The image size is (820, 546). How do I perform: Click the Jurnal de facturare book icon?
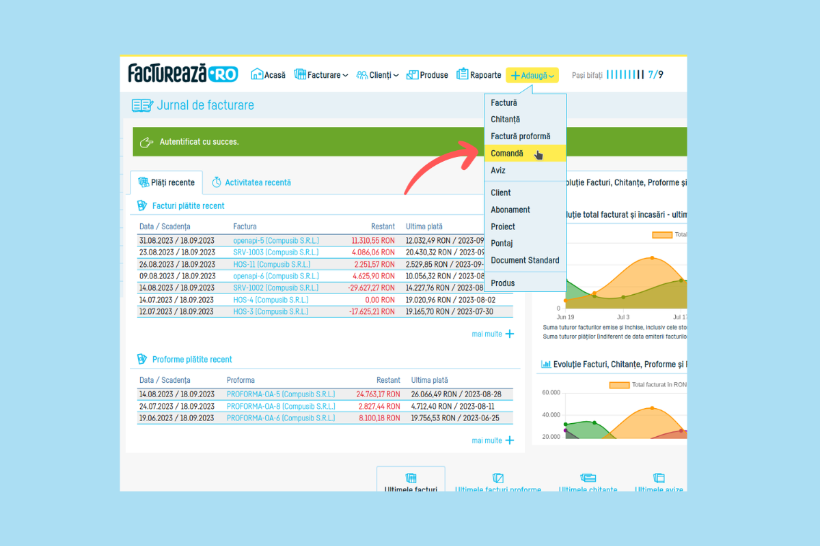point(142,105)
